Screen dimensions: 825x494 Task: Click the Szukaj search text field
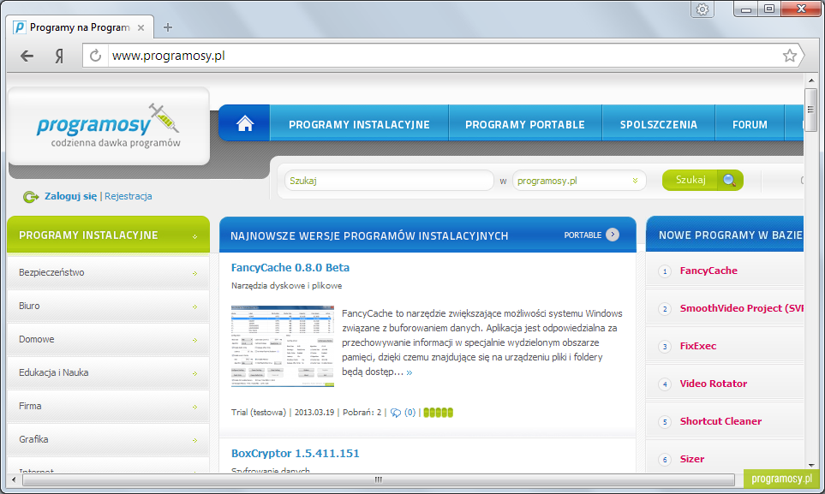pyautogui.click(x=389, y=181)
